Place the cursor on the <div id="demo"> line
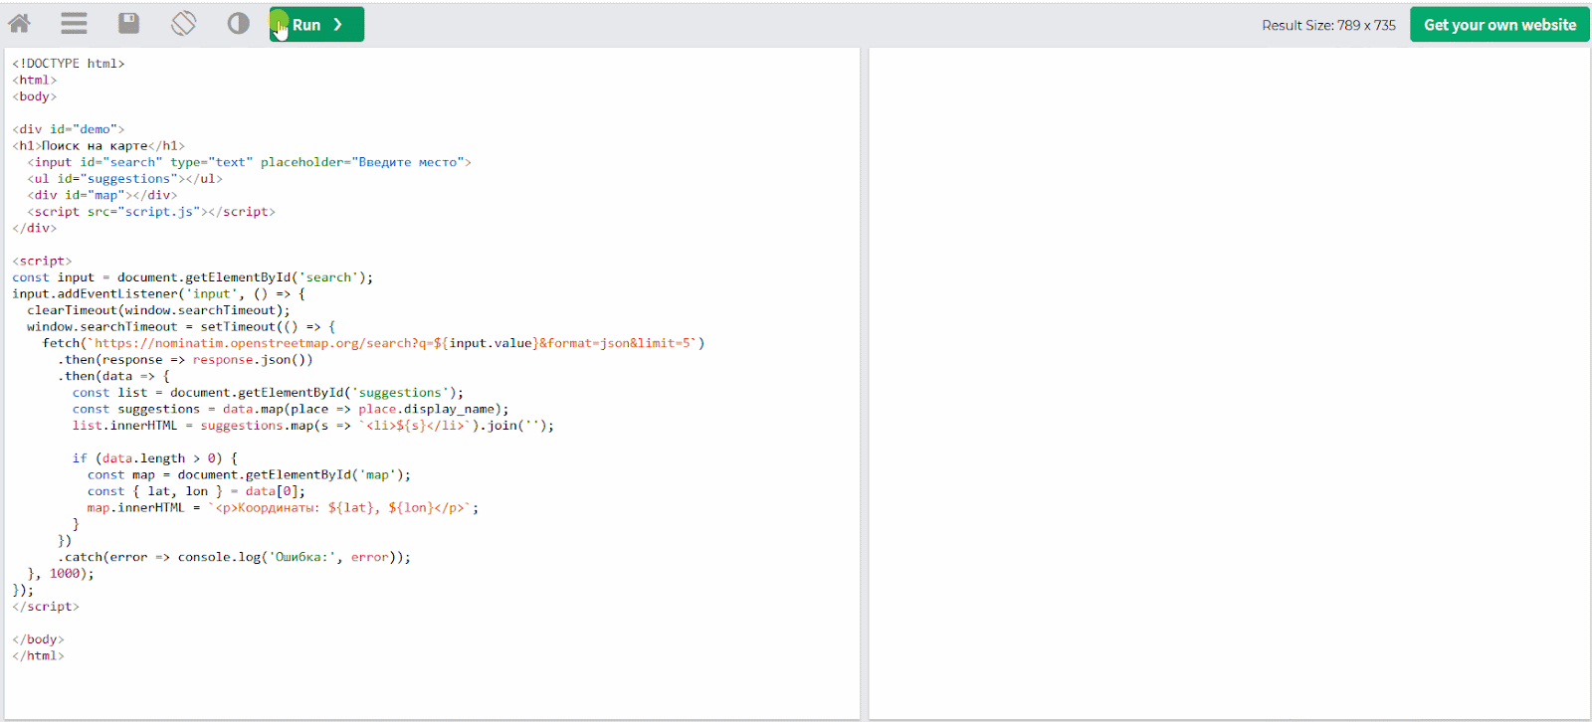1592x722 pixels. tap(68, 129)
